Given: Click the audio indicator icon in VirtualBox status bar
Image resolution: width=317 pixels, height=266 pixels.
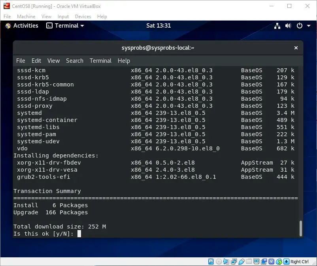Looking at the screenshot, I should coord(226,262).
